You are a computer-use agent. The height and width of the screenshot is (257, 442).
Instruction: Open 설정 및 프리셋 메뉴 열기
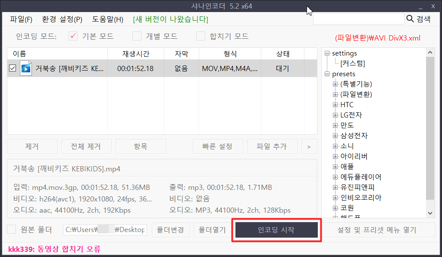click(x=377, y=230)
